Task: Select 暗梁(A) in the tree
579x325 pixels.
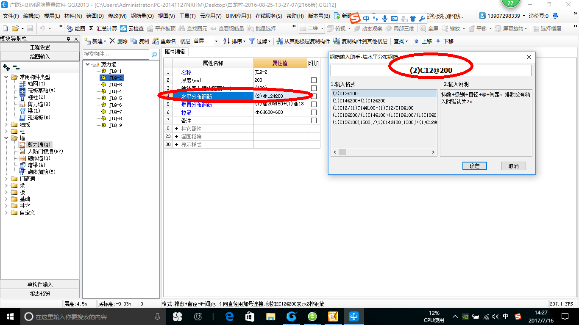Action: click(33, 165)
